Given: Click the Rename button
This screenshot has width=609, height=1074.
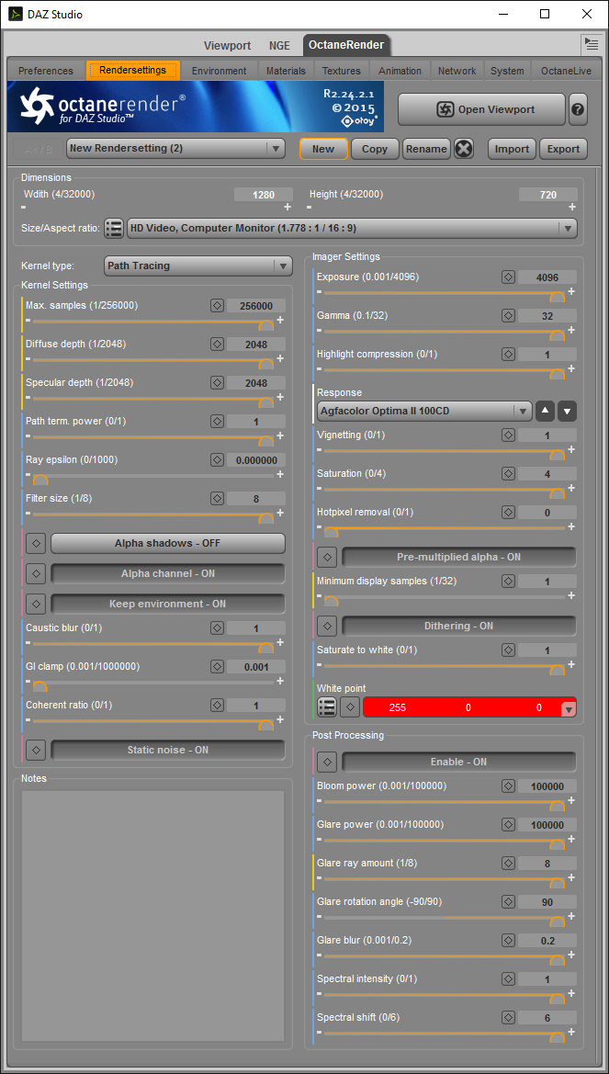Looking at the screenshot, I should [426, 149].
